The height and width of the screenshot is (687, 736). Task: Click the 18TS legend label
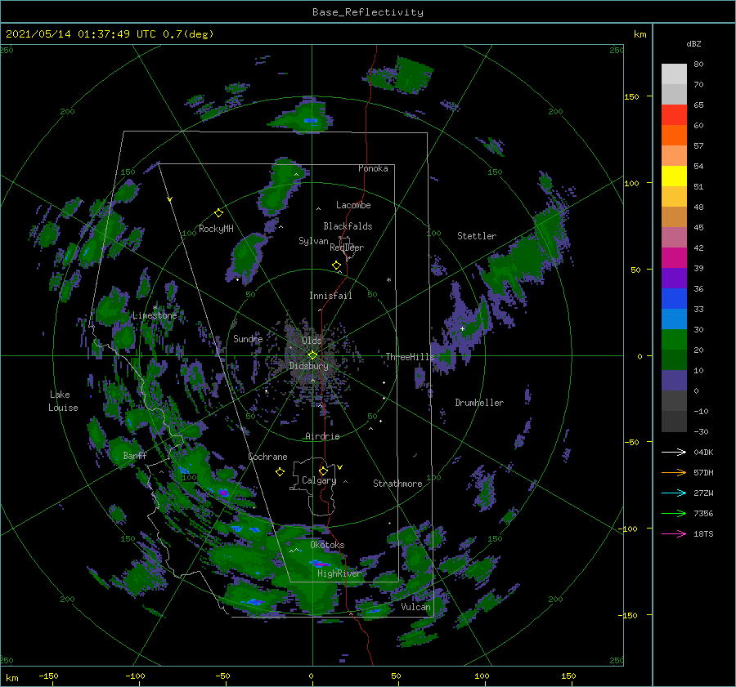703,533
